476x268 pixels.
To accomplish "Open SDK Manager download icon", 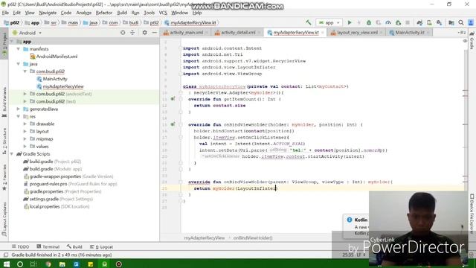I will tap(440, 22).
